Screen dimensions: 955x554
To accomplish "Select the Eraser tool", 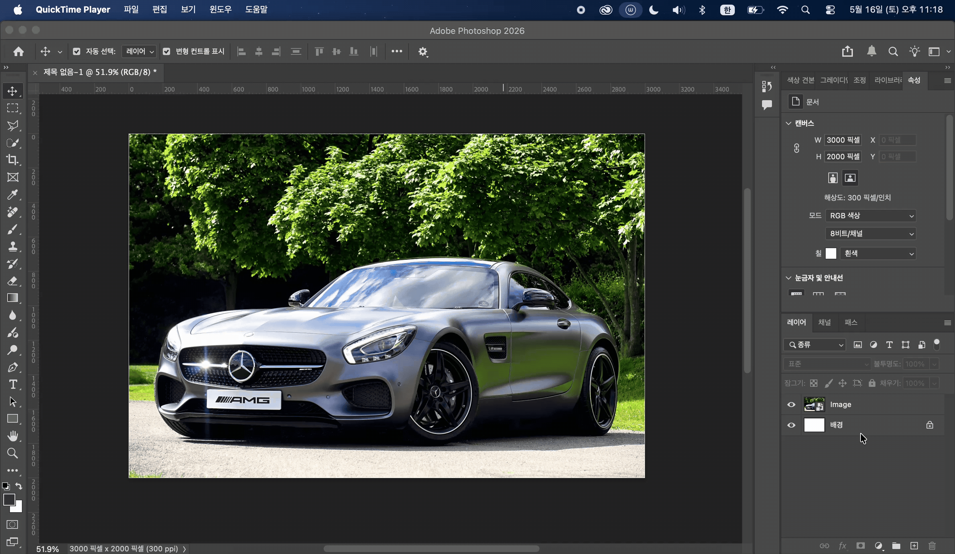I will coord(13,281).
